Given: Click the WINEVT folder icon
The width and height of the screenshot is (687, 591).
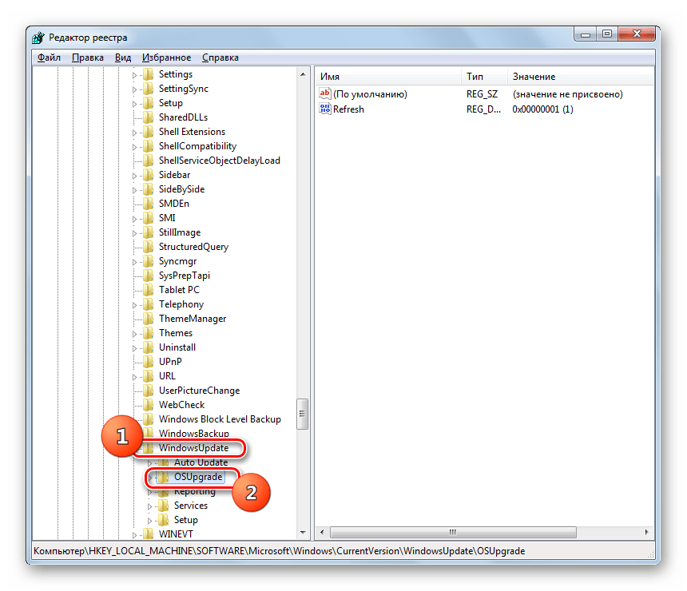Looking at the screenshot, I should (x=148, y=534).
